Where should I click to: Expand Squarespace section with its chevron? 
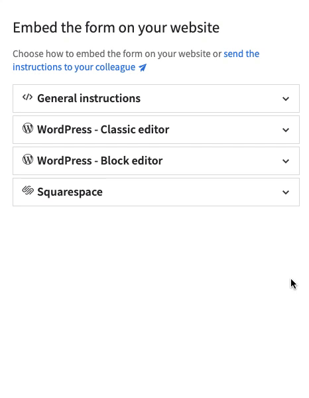coord(286,192)
